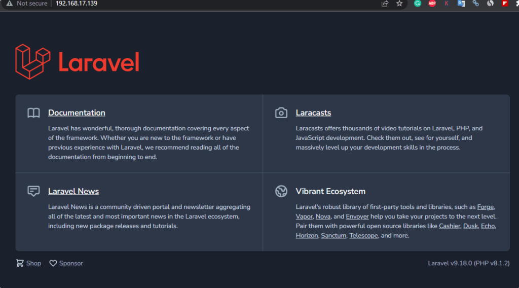Follow the Nova link
The width and height of the screenshot is (519, 288).
coord(323,217)
